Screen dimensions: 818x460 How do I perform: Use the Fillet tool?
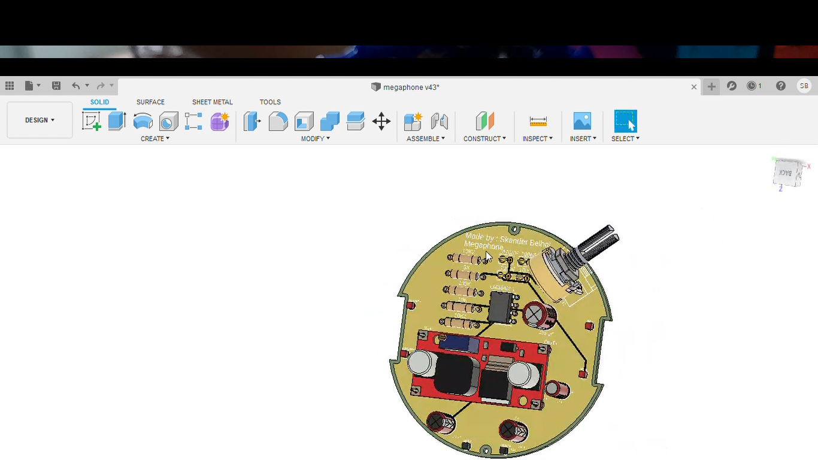[278, 122]
